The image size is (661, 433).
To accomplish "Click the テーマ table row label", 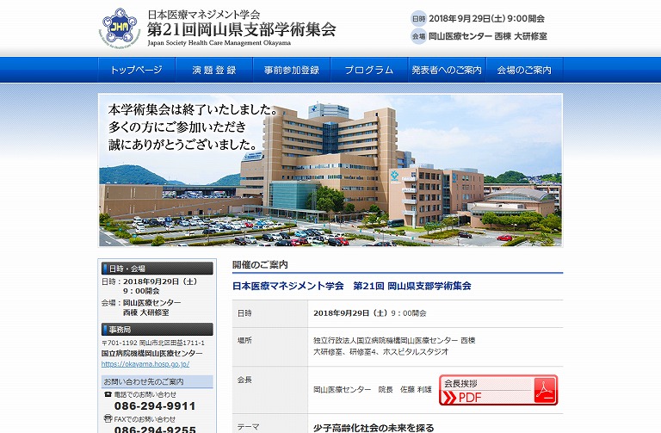I will click(248, 427).
